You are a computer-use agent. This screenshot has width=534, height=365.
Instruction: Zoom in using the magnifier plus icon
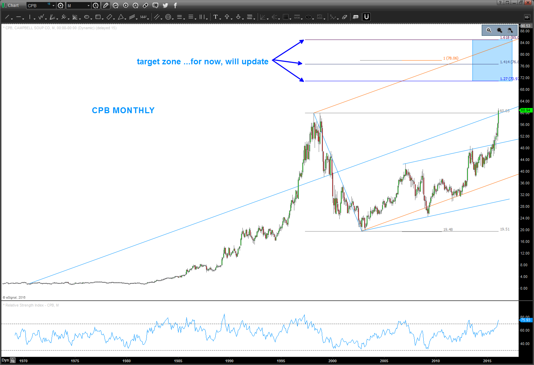pos(489,30)
